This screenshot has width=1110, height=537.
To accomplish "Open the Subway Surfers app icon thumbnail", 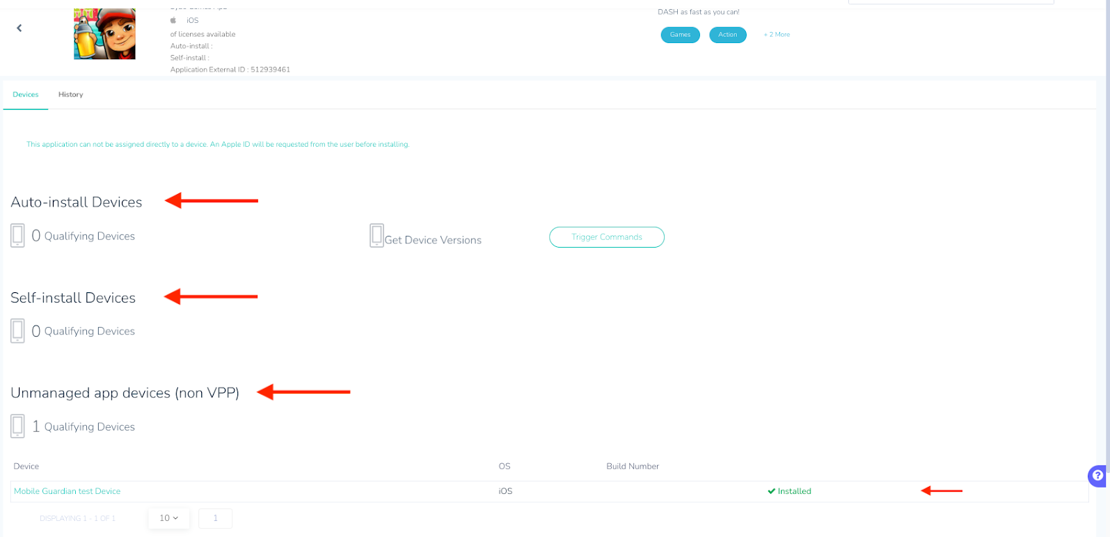I will point(104,33).
